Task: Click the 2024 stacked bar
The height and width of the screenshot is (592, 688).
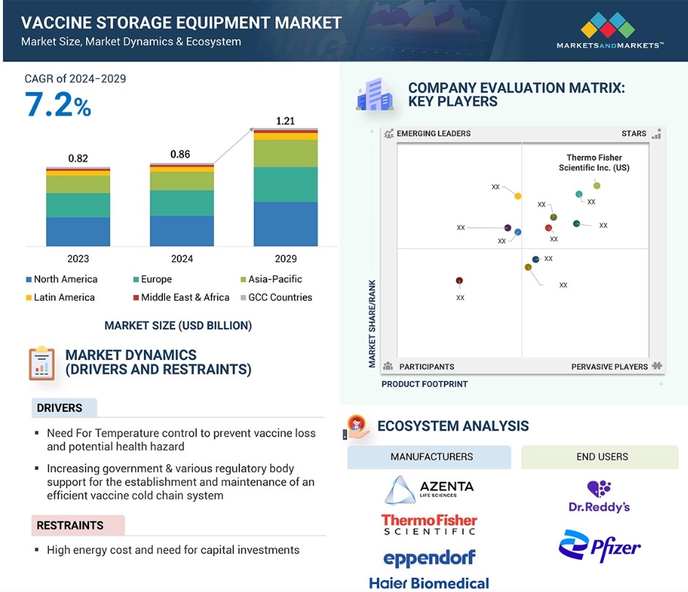Action: (x=182, y=204)
